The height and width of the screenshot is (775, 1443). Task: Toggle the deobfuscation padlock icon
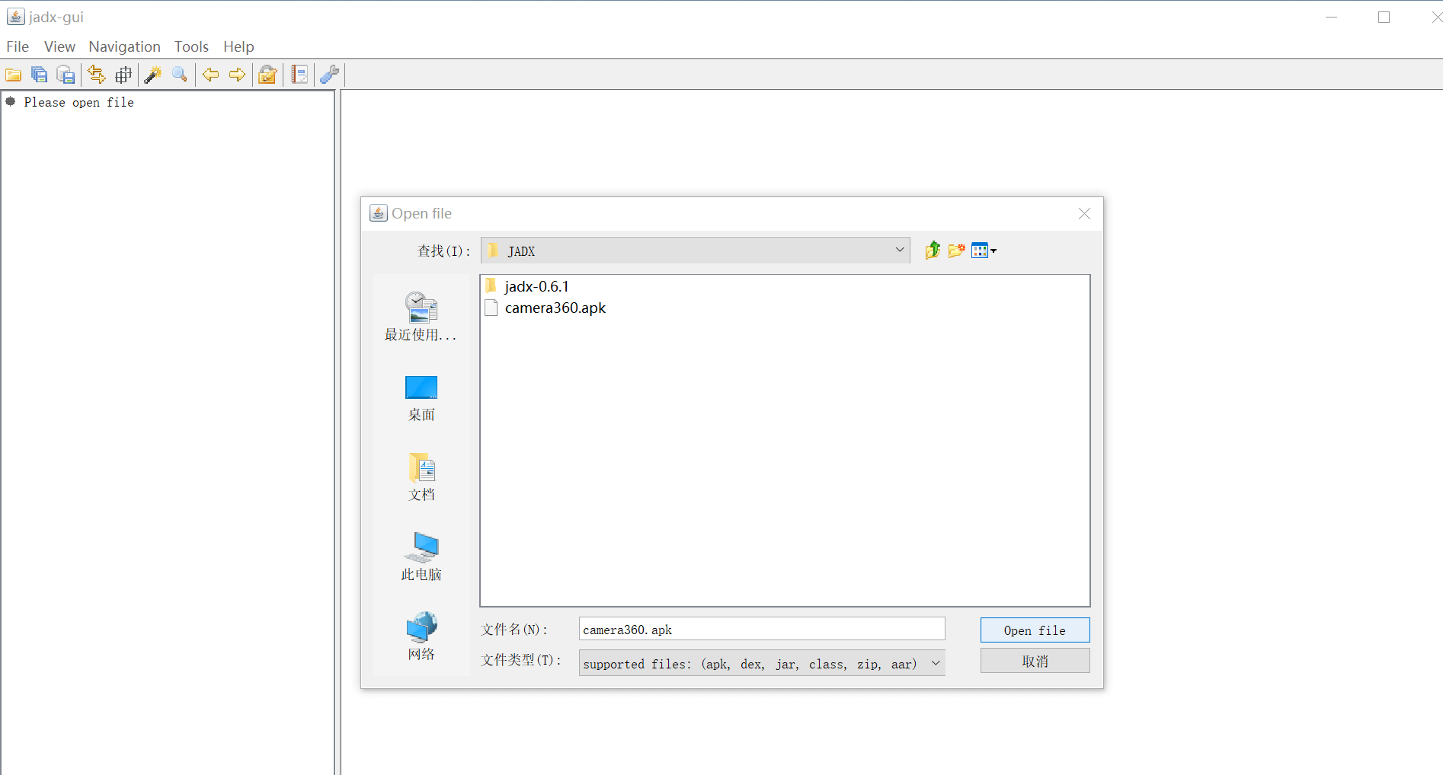[x=267, y=75]
